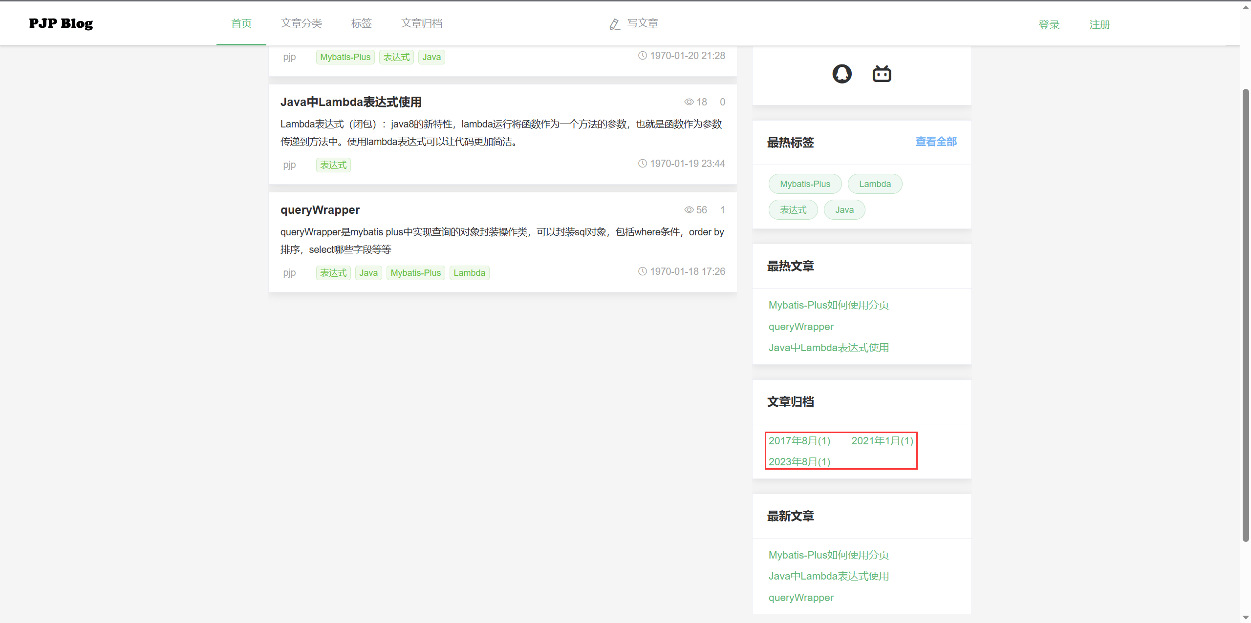Click the 登录 link

(x=1049, y=25)
